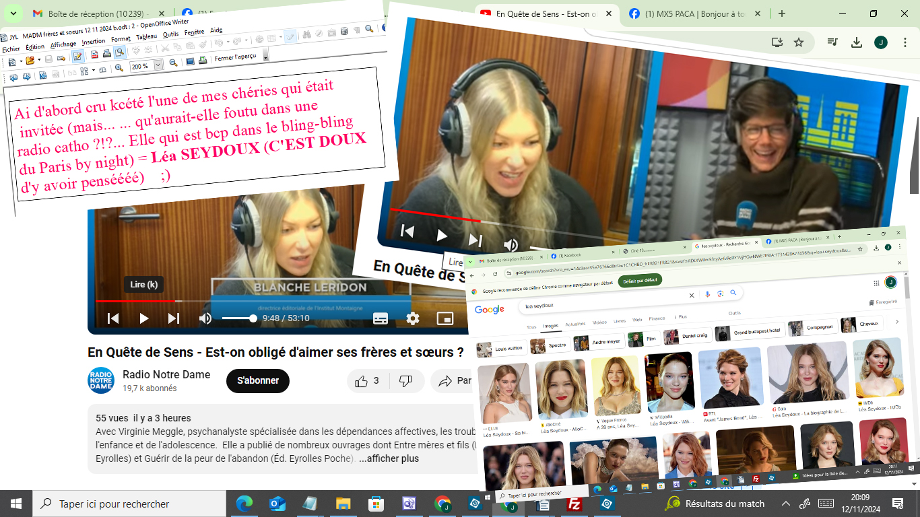The height and width of the screenshot is (517, 920).
Task: Open Chrome downloads icon
Action: (857, 42)
